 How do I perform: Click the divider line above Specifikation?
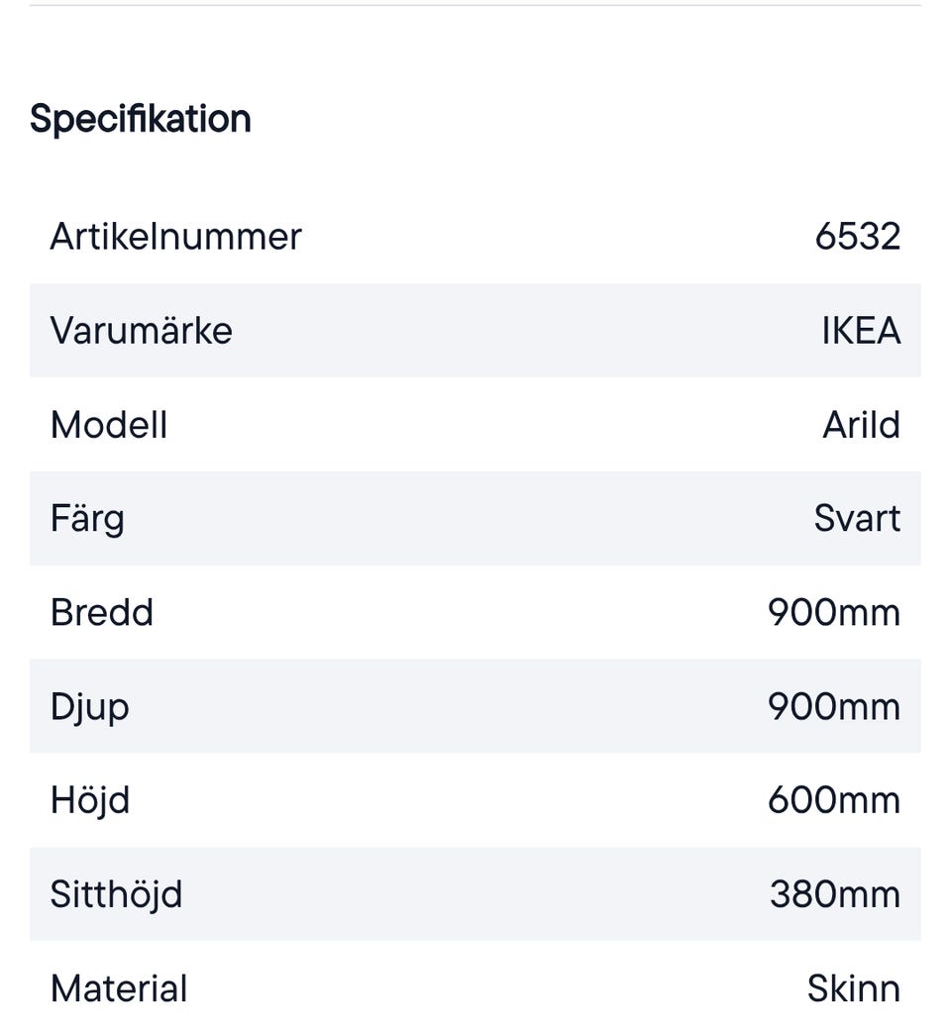pyautogui.click(x=475, y=6)
